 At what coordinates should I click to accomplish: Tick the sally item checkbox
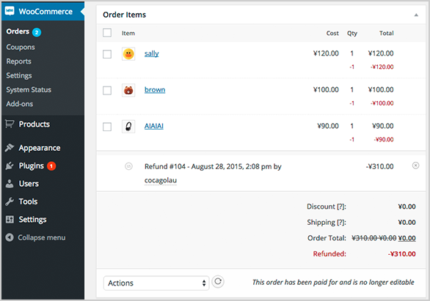107,54
